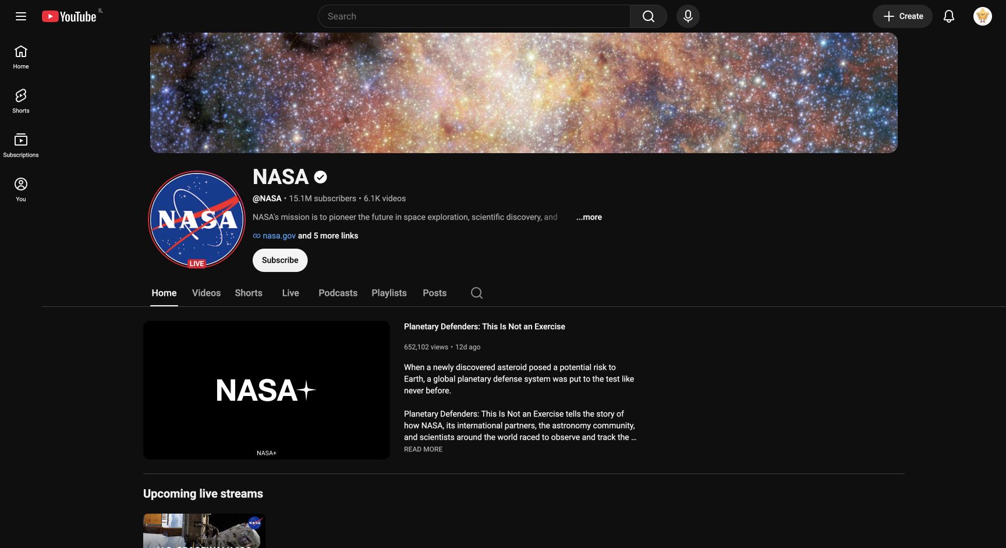
Task: Switch to the Podcasts tab
Action: pyautogui.click(x=338, y=293)
